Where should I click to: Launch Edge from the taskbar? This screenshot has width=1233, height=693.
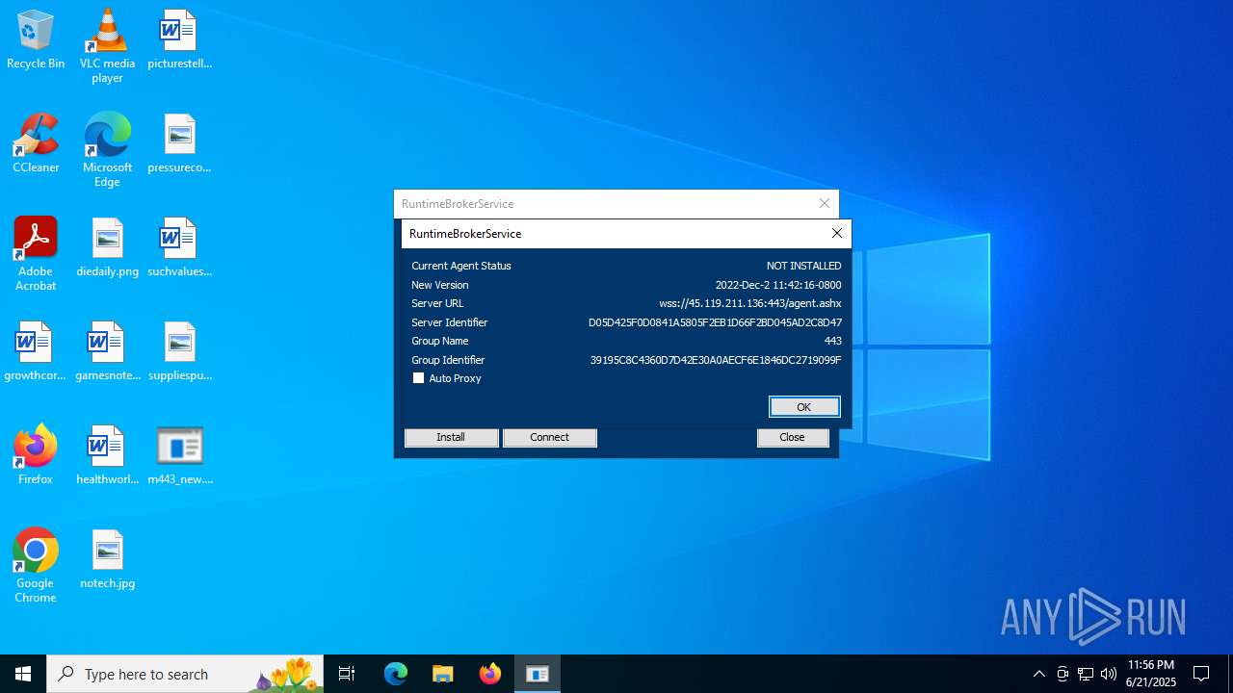click(396, 674)
